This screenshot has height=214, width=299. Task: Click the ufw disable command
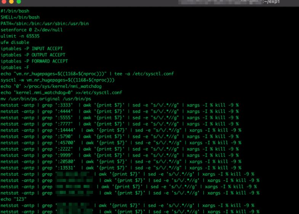point(15,42)
